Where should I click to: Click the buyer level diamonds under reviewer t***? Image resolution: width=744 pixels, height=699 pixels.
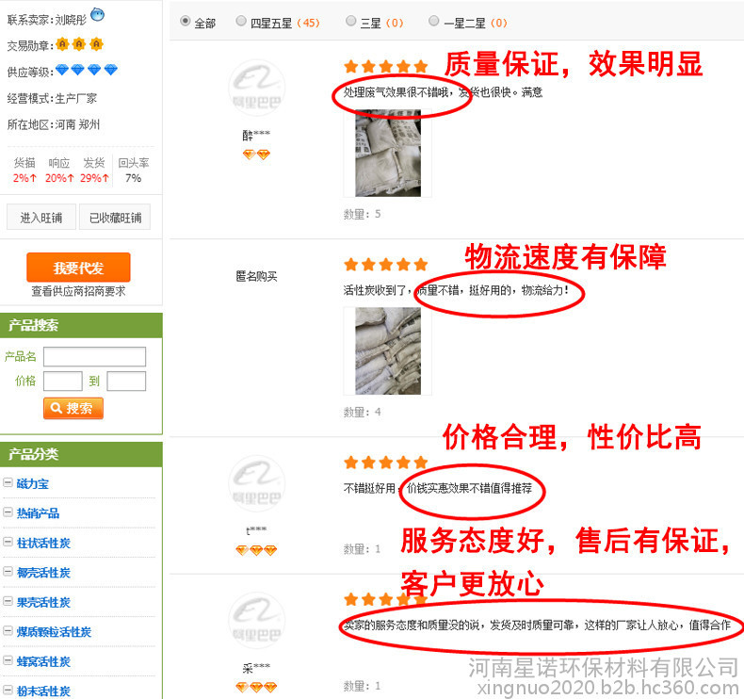coord(256,550)
